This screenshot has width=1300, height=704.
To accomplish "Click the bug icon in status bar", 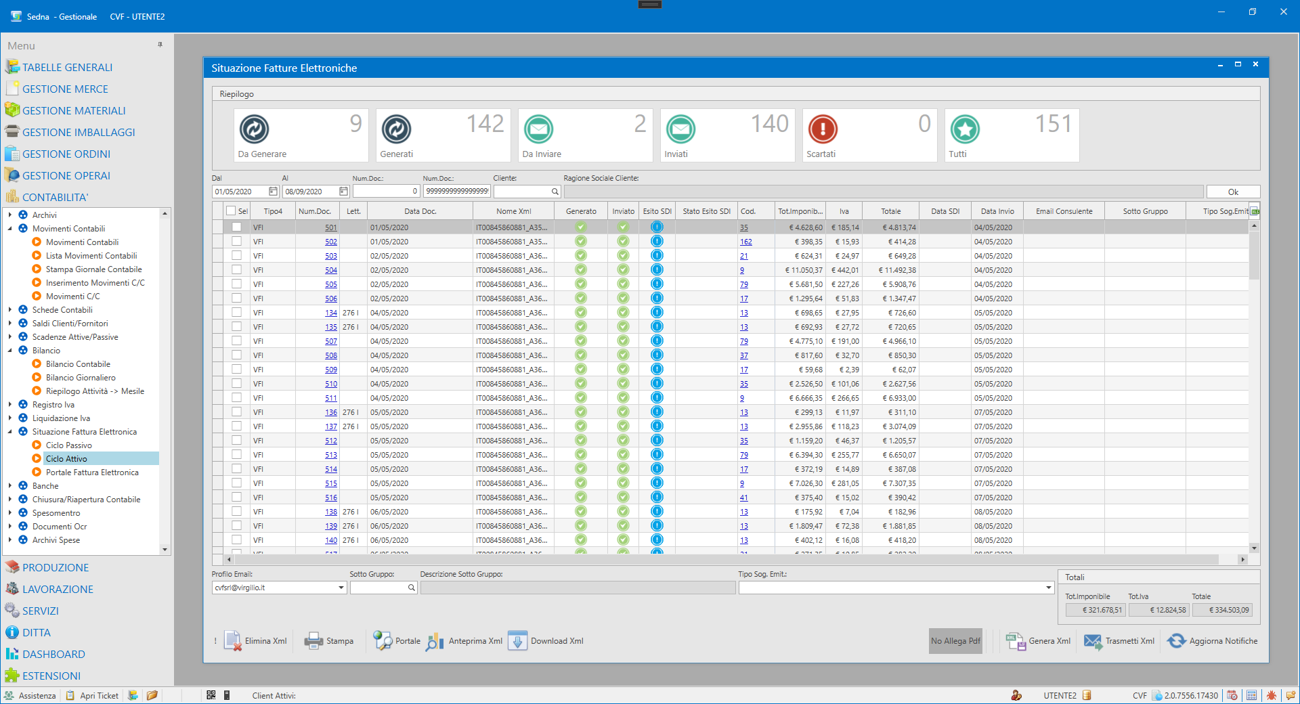I will 1271,695.
